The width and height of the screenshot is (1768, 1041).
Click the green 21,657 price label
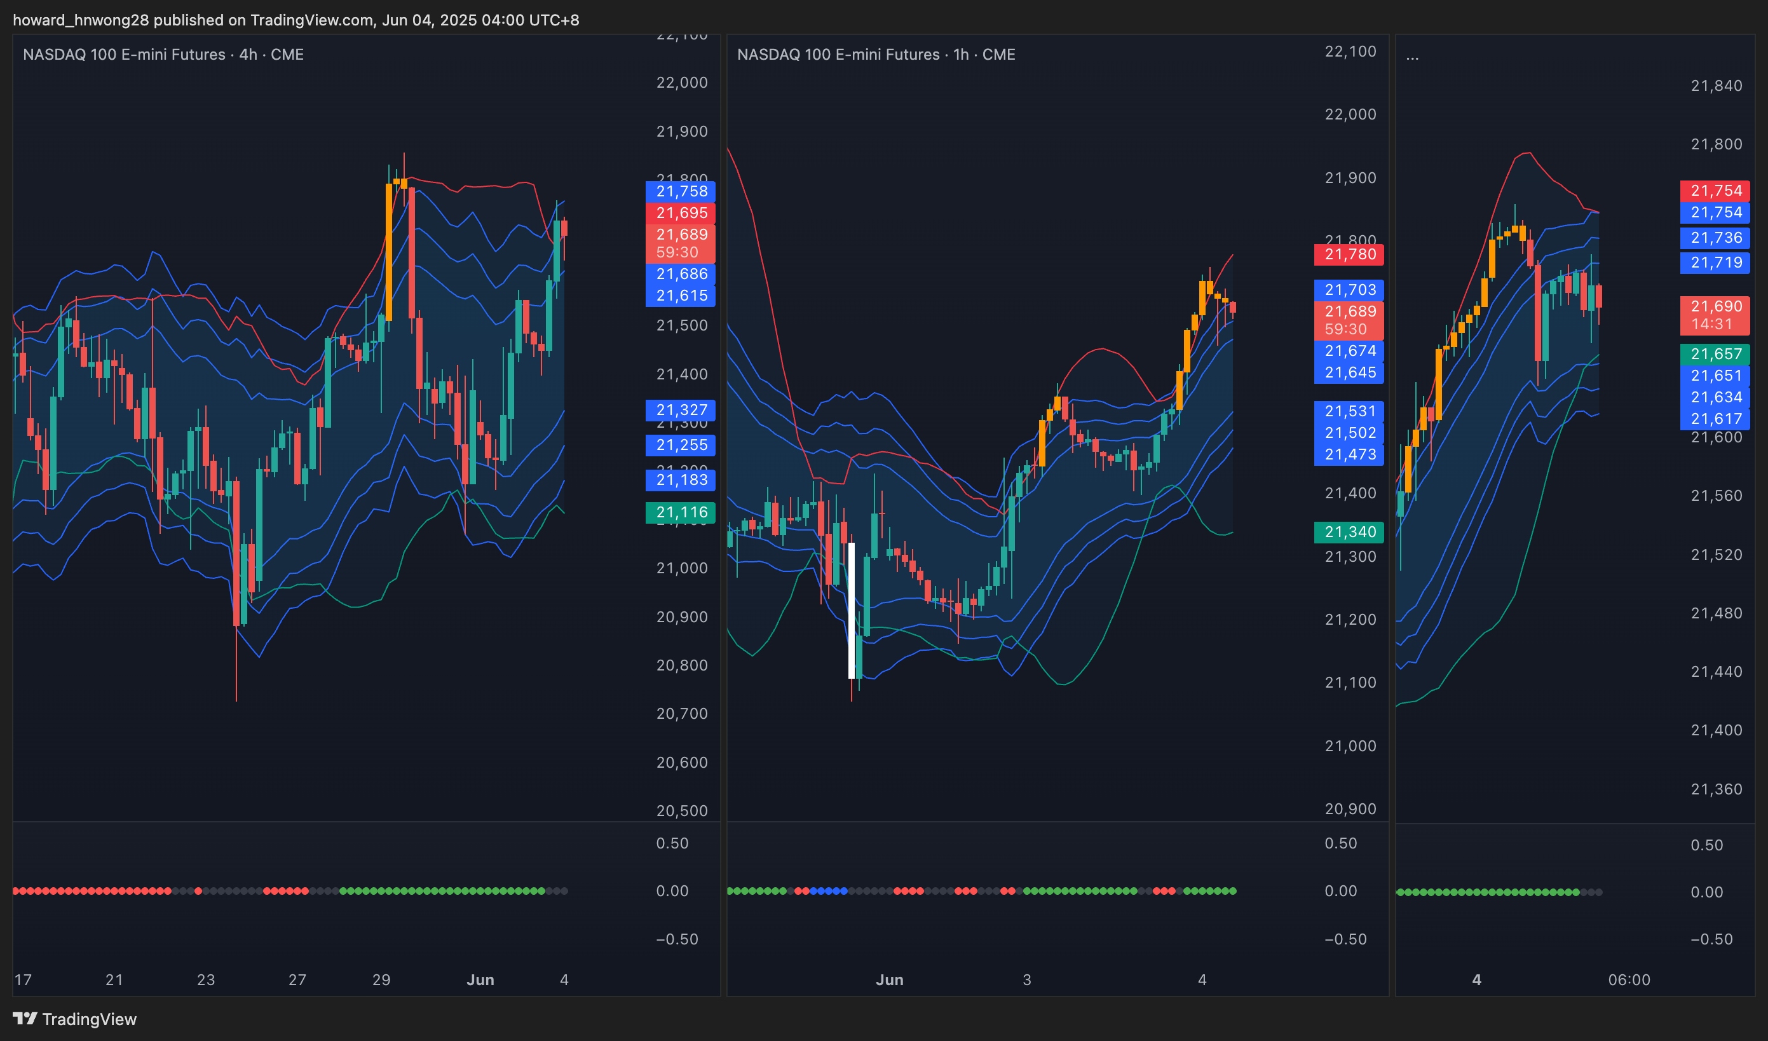1715,353
